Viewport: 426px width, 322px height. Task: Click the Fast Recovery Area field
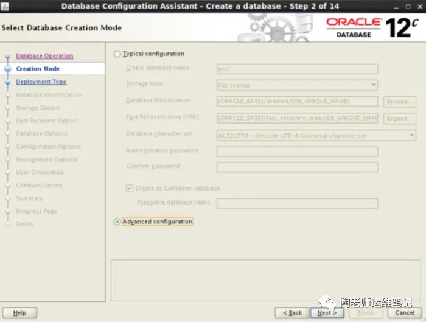pos(297,118)
